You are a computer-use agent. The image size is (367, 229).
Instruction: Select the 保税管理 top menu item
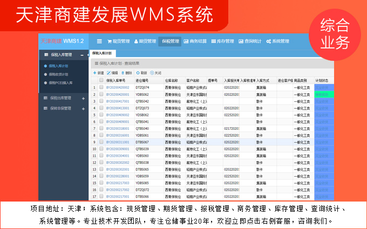(x=170, y=41)
